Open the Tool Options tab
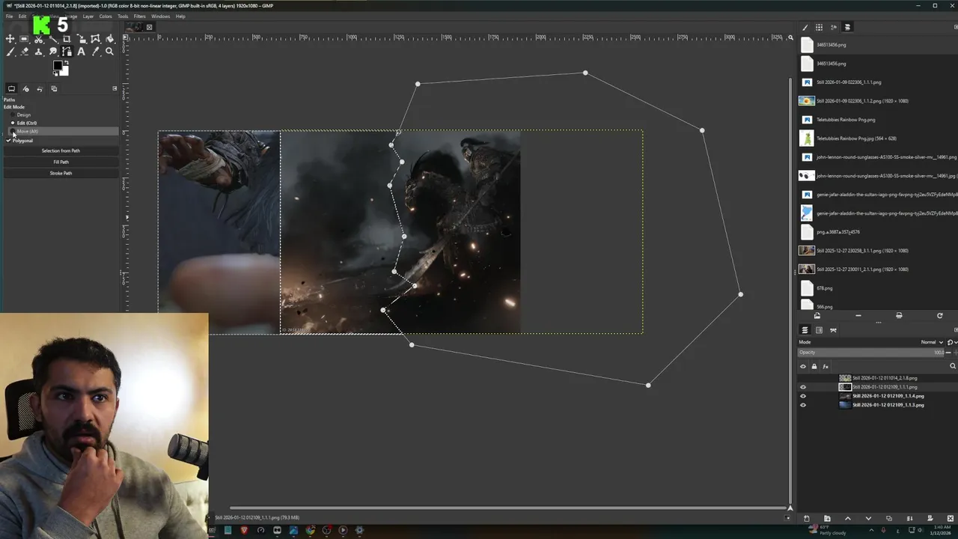Image resolution: width=958 pixels, height=539 pixels. click(11, 88)
